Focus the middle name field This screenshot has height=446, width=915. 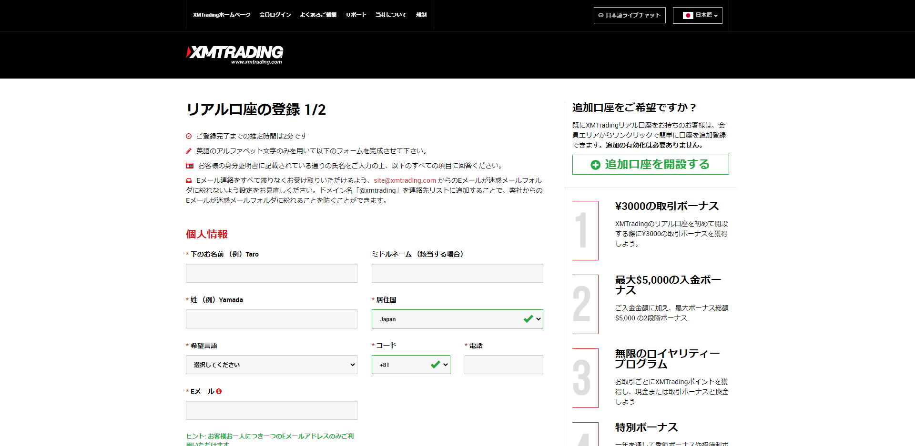(x=457, y=273)
